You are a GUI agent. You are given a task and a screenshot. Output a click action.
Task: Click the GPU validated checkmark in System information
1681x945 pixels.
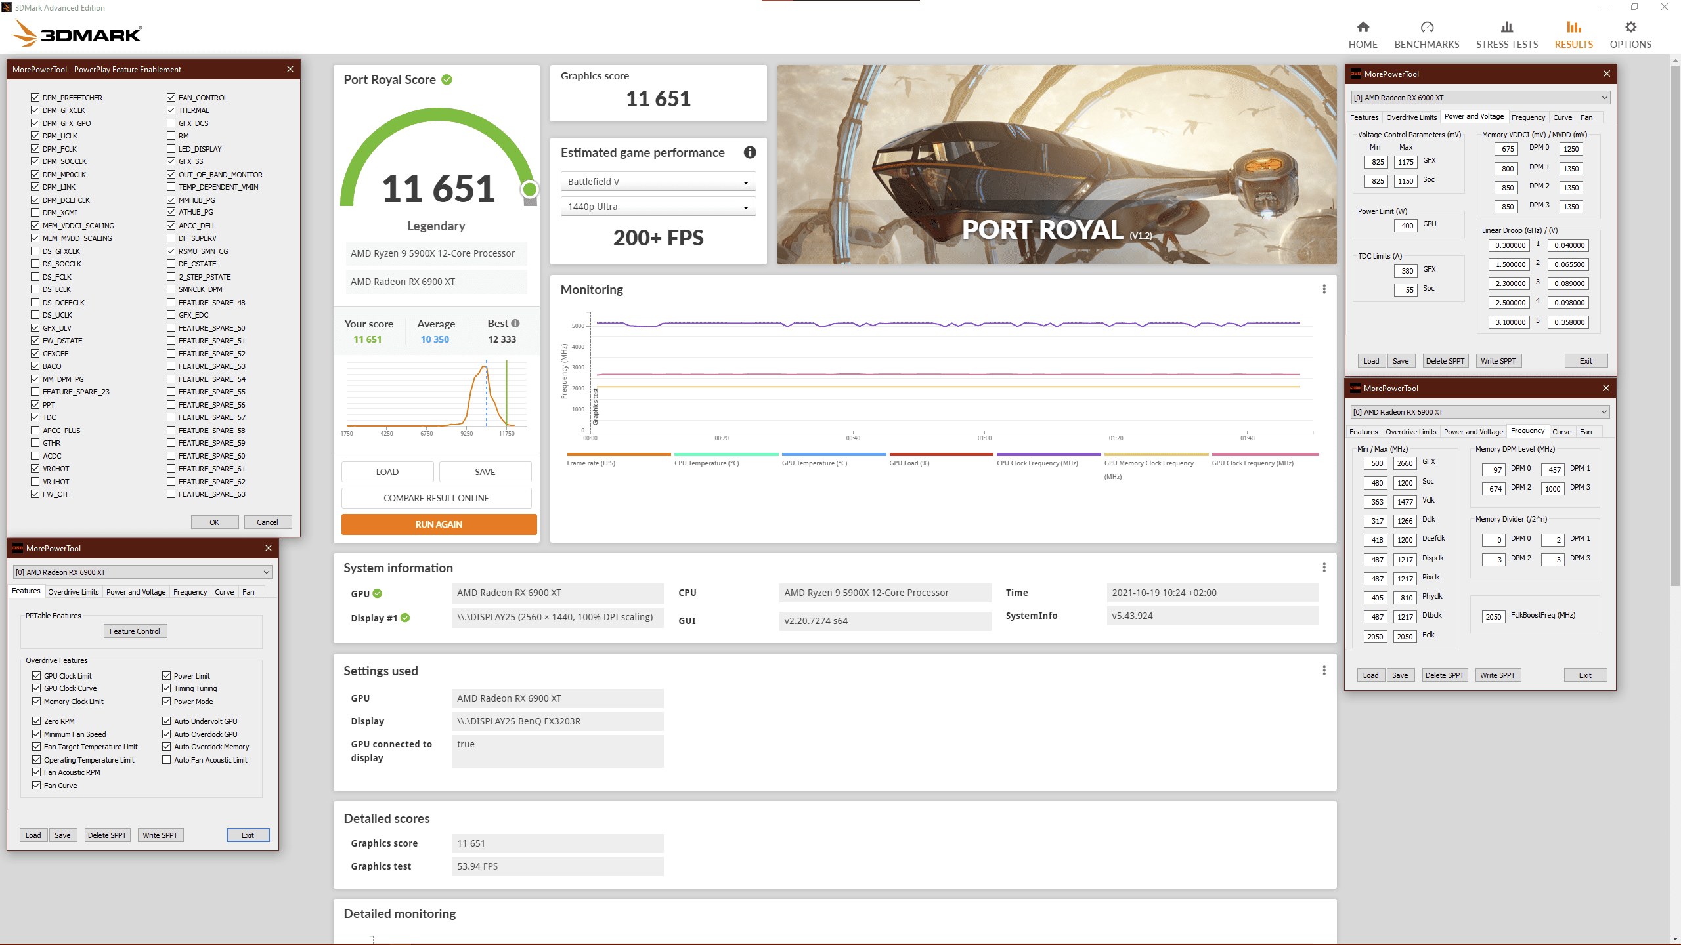377,593
